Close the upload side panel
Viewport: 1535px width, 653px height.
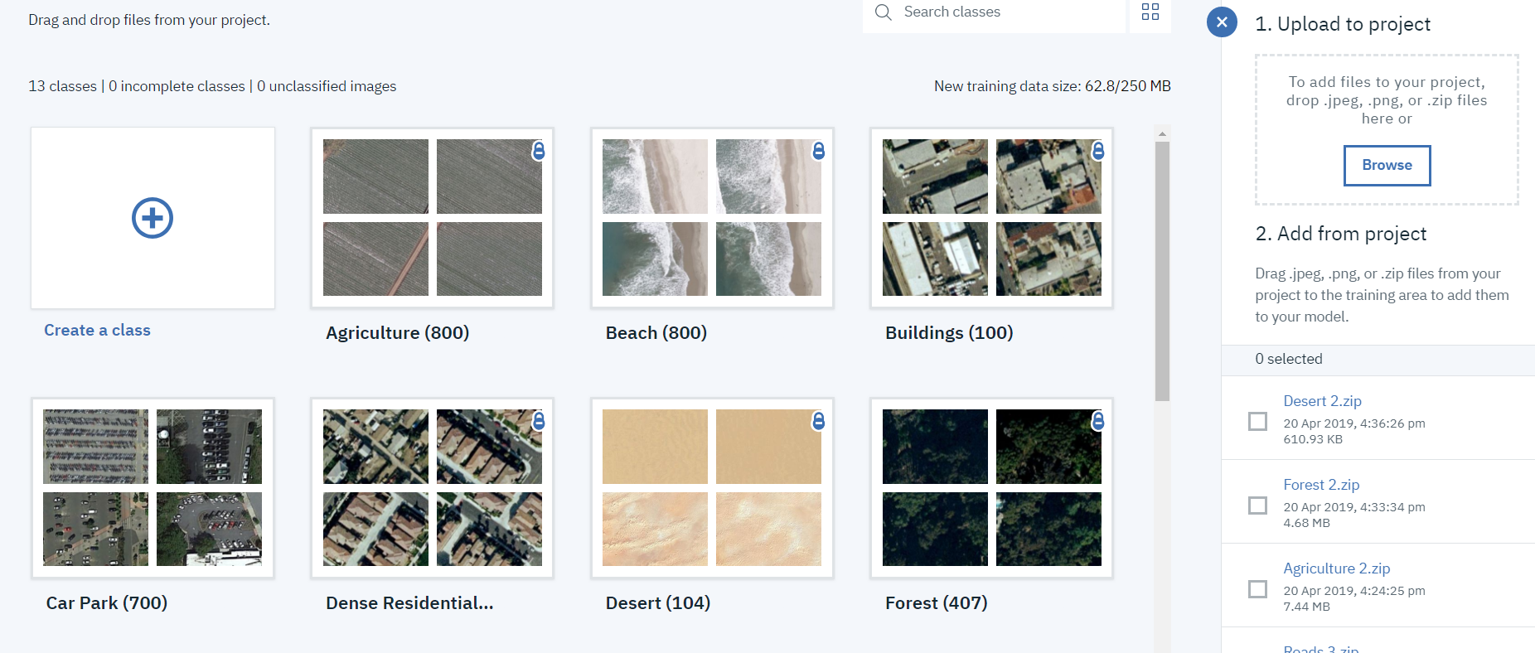click(x=1222, y=22)
